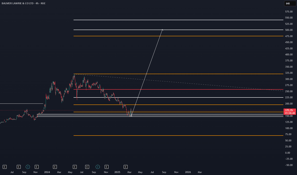
Task: Click the 0.00 price axis label
Action: coord(287,153)
